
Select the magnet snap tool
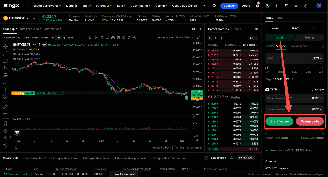(x=5, y=124)
